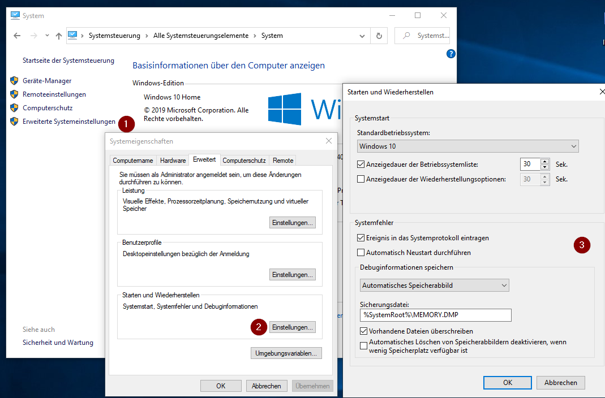Open the Automatisches Speicherabbild dropdown
The height and width of the screenshot is (398, 605).
click(435, 285)
